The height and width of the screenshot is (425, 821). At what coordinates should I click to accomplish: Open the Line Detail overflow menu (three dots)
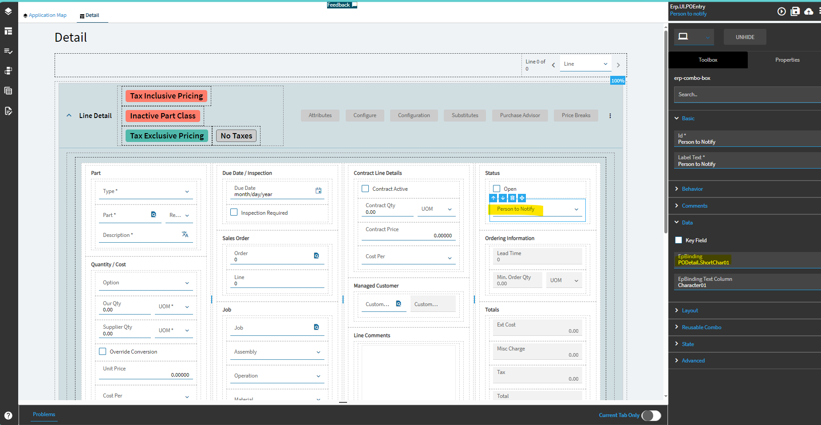(610, 116)
